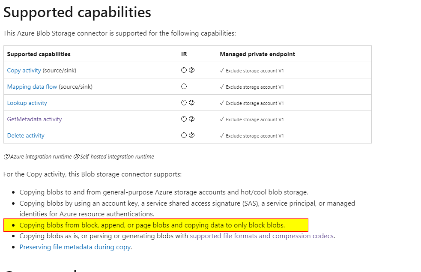Click the Managed private endpoint column header
The image size is (421, 272).
pos(257,54)
